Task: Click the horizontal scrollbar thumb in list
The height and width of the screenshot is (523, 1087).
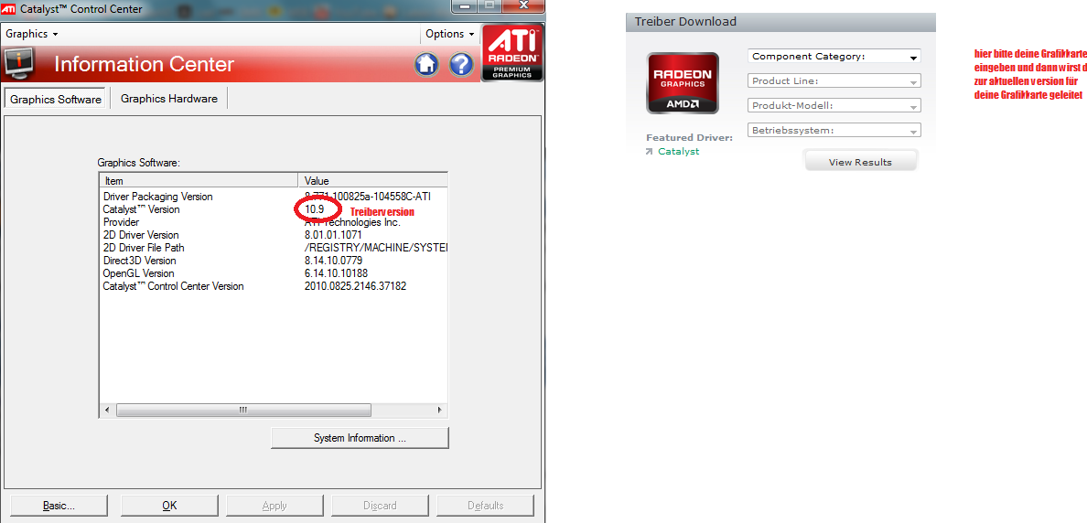Action: [x=243, y=411]
